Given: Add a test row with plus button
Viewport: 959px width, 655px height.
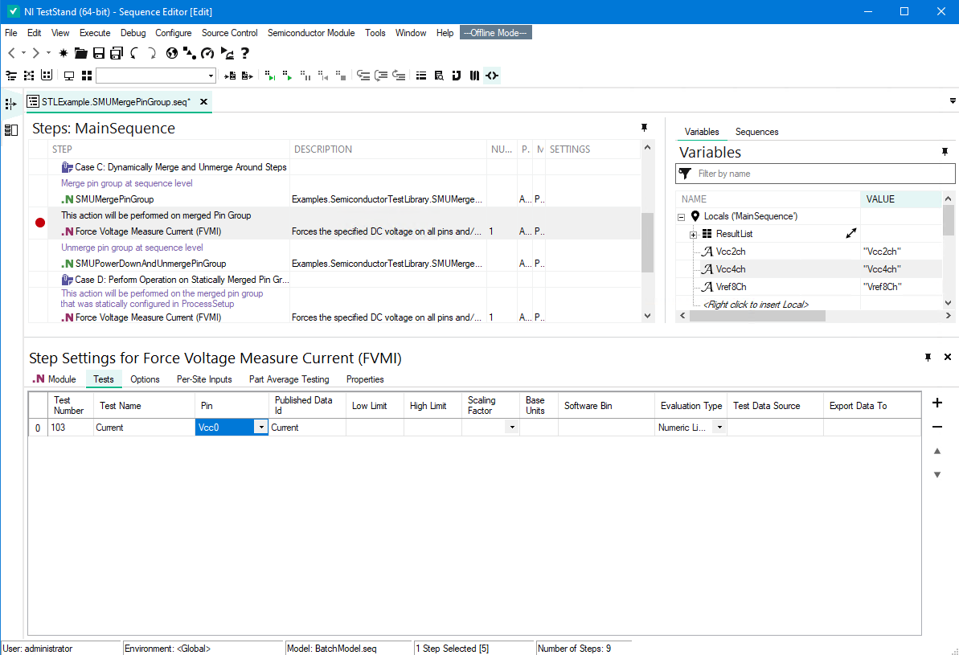Looking at the screenshot, I should [x=936, y=403].
